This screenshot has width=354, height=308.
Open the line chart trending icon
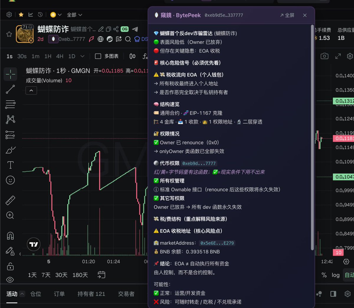coord(31,14)
